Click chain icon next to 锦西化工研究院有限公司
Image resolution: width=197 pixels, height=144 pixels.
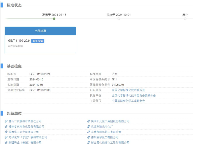[6, 132]
